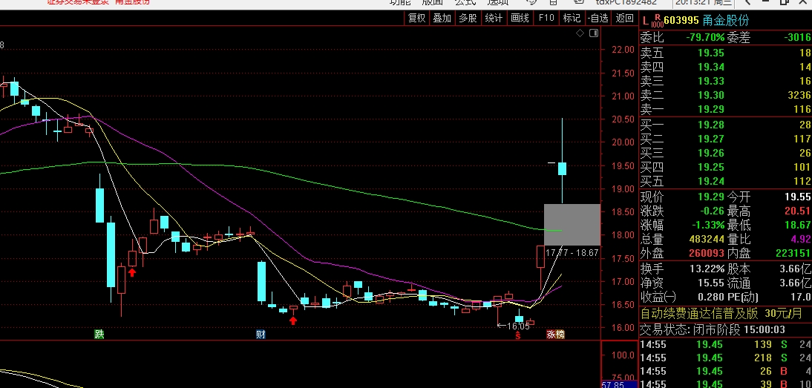
Task: Select the 买五 row at 19.24
Action: tap(725, 181)
